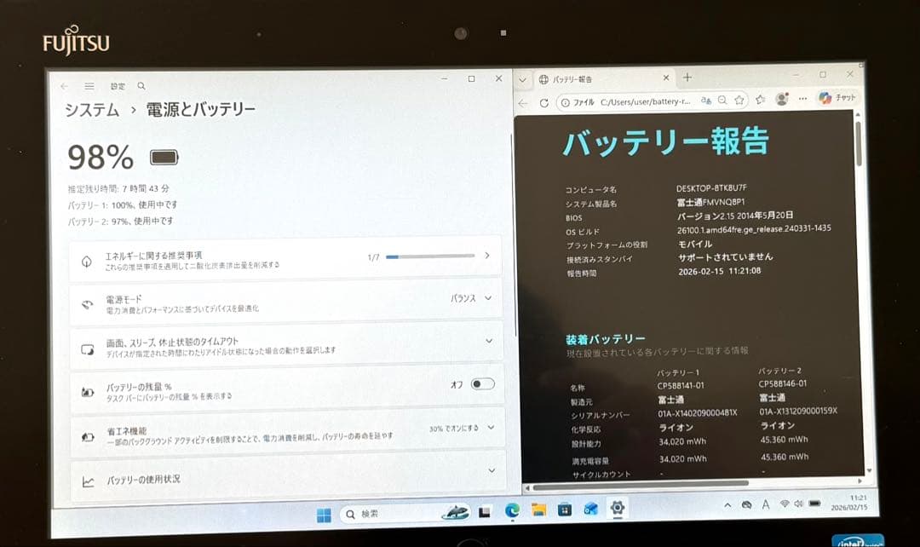The width and height of the screenshot is (920, 547).
Task: Show hidden system tray icons
Action: [x=727, y=504]
